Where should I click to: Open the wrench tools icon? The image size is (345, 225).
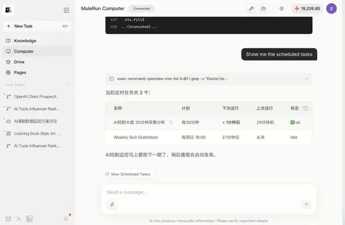[251, 8]
